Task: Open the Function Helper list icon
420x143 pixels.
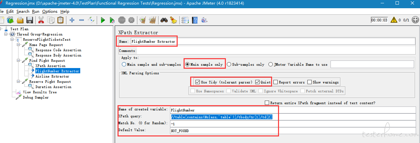Action: pos(185,20)
